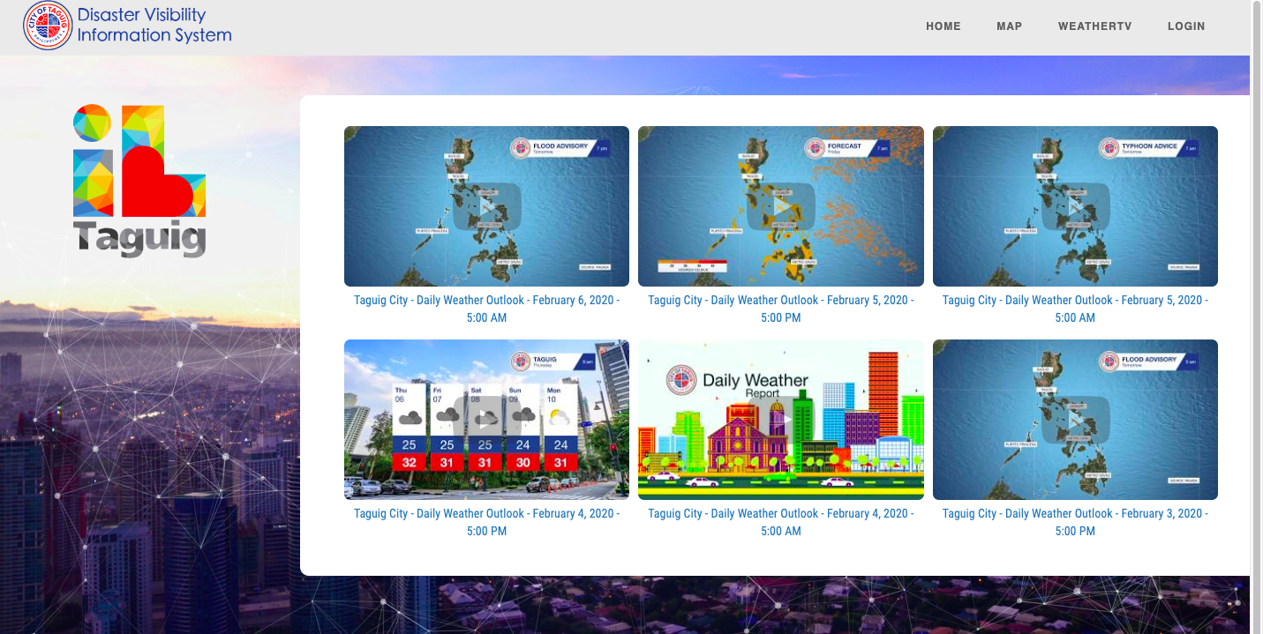
Task: Play the February 3 Flood Advisory video
Action: click(x=1074, y=420)
